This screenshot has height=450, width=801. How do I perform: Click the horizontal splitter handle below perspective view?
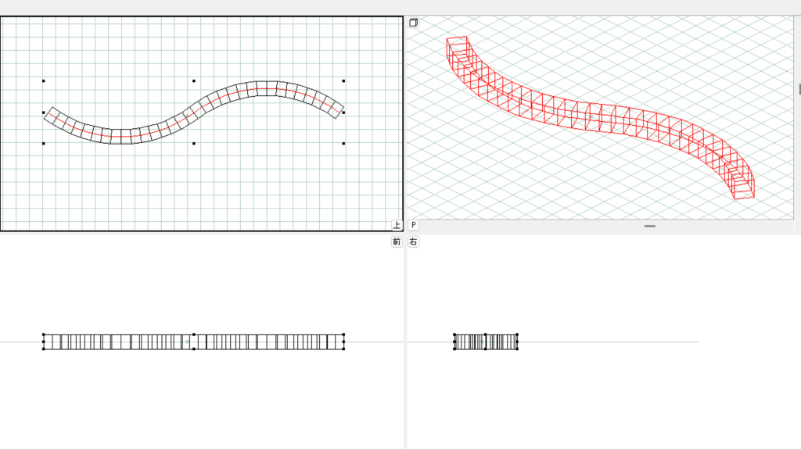649,226
